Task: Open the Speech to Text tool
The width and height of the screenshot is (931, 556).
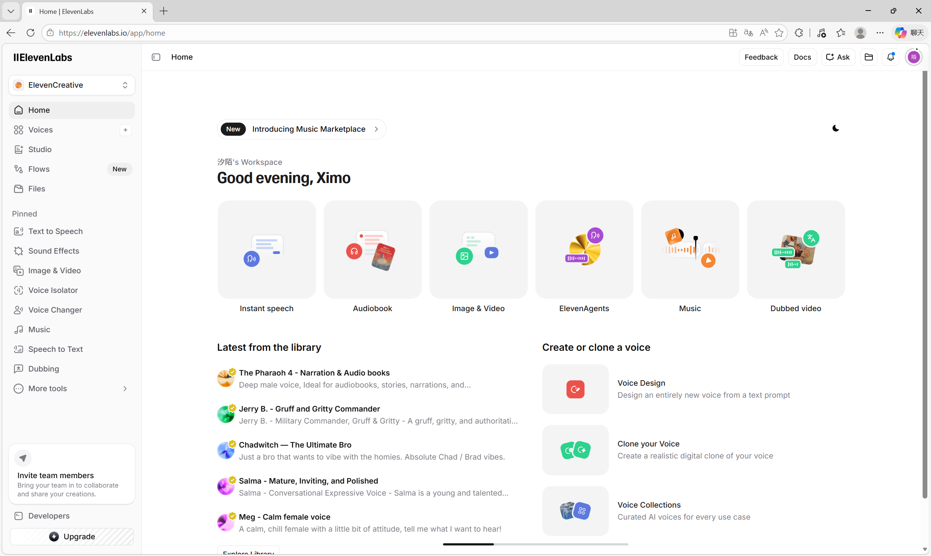Action: point(72,349)
